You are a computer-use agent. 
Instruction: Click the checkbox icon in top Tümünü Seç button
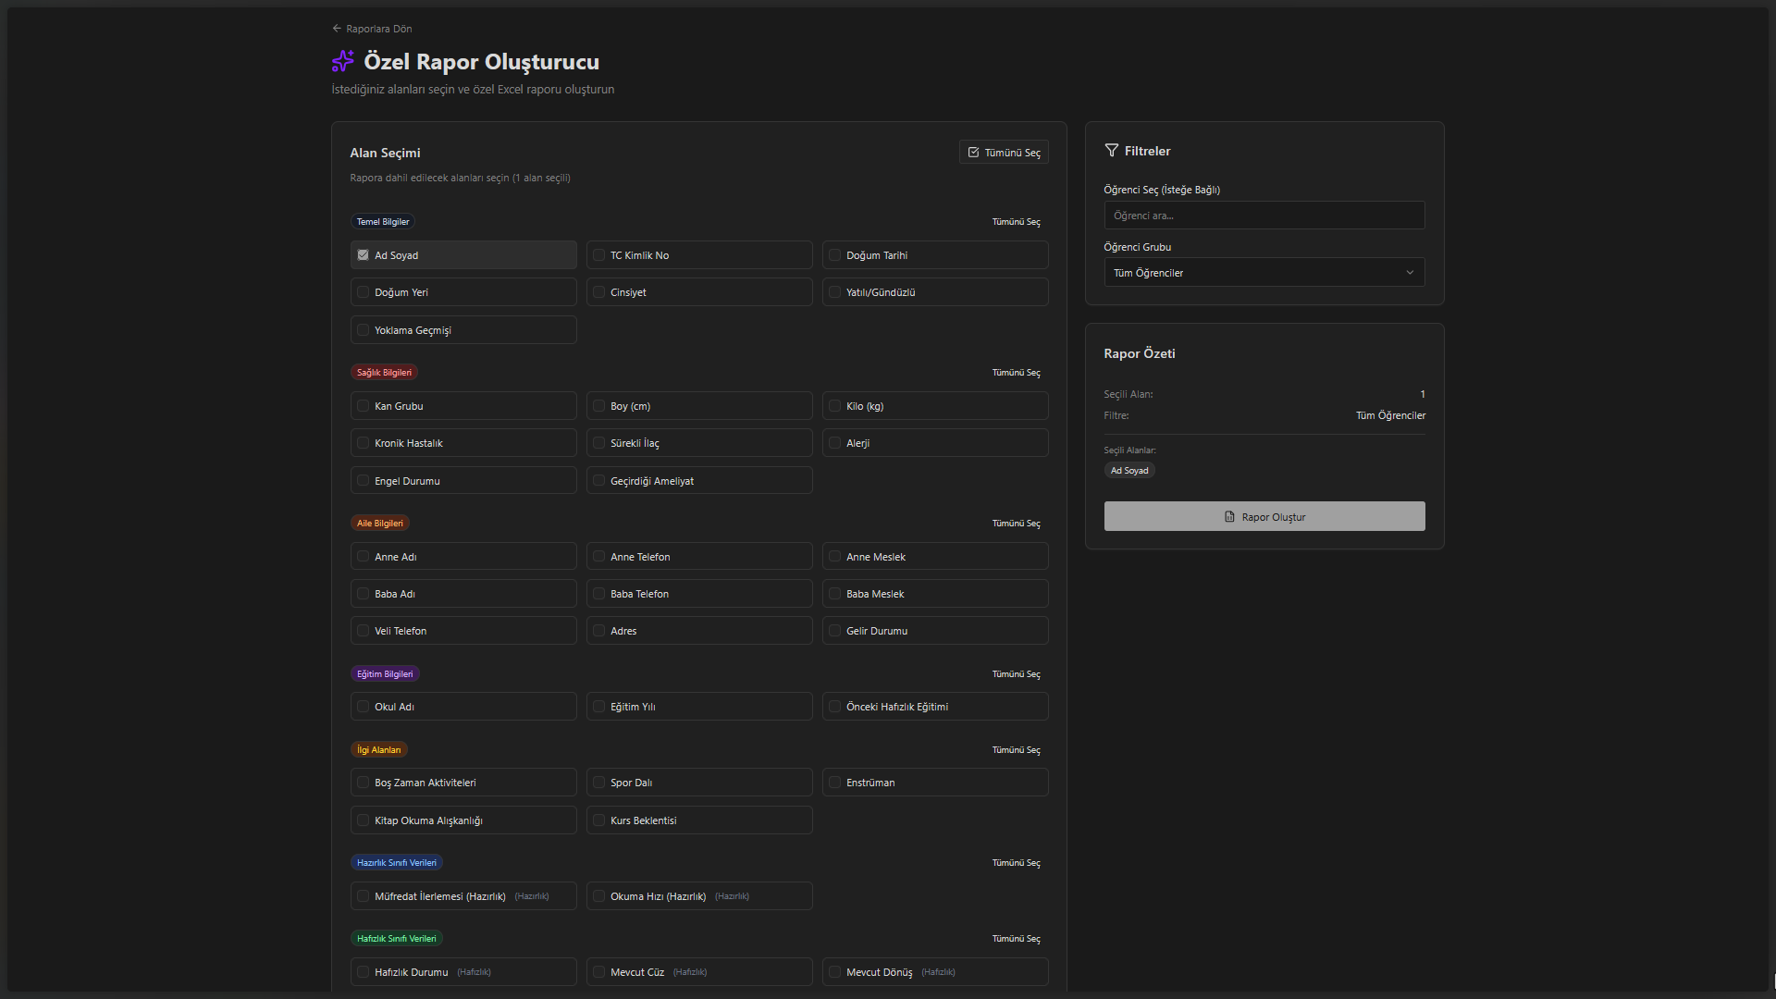[x=973, y=153]
